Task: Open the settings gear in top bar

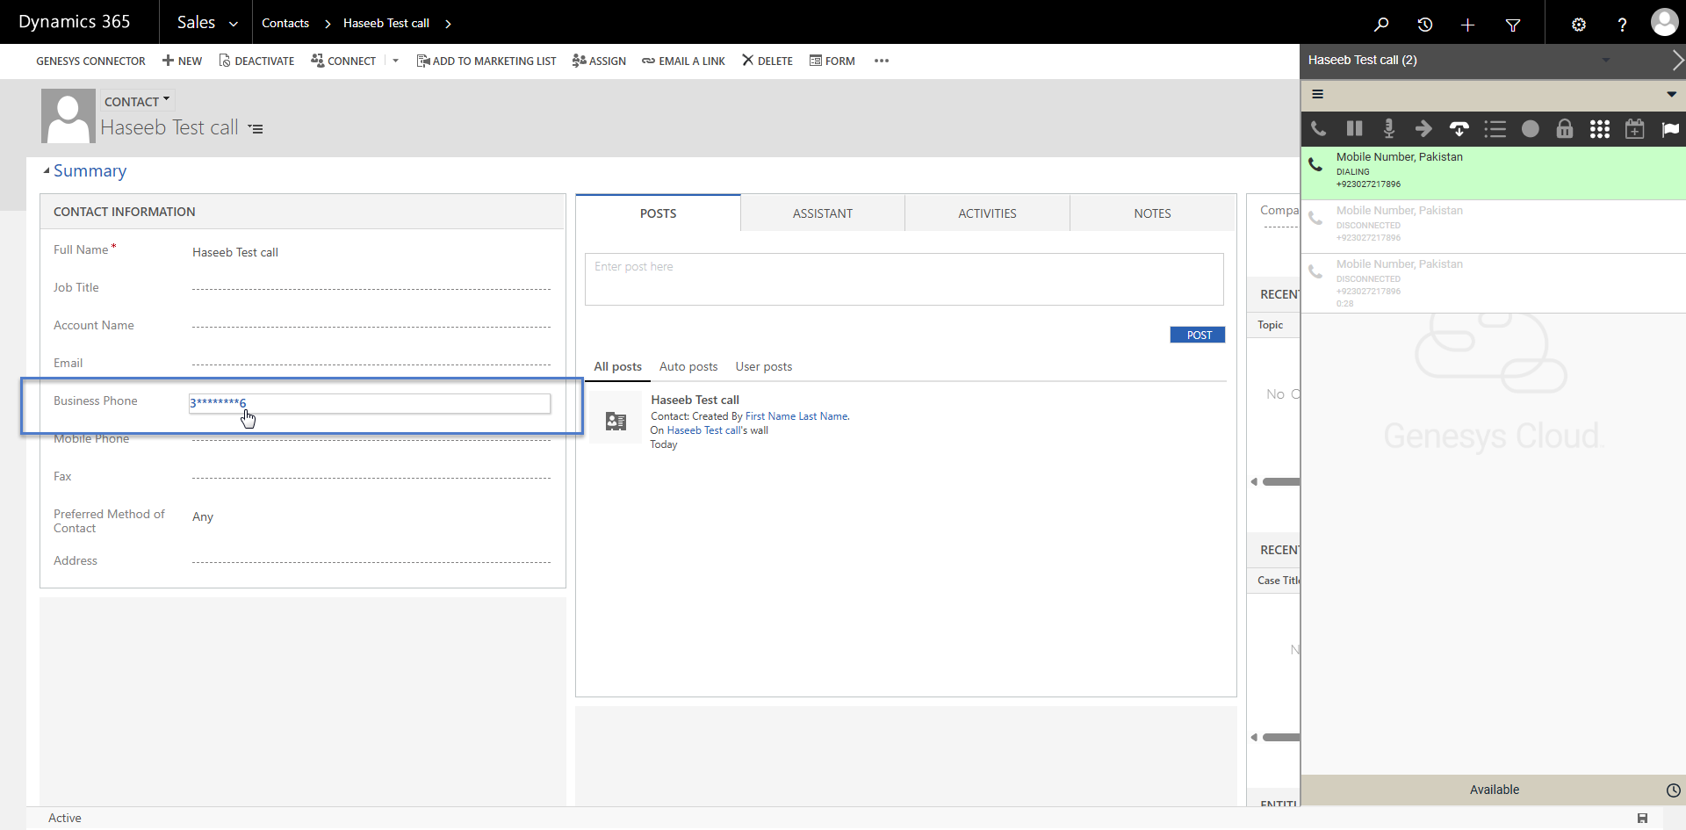Action: (x=1578, y=25)
